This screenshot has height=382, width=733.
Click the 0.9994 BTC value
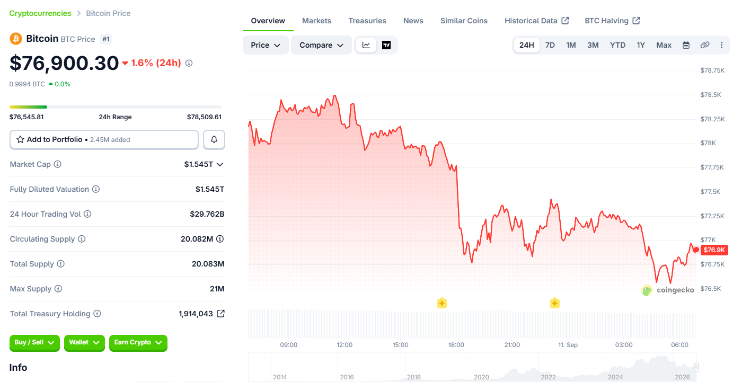[27, 84]
